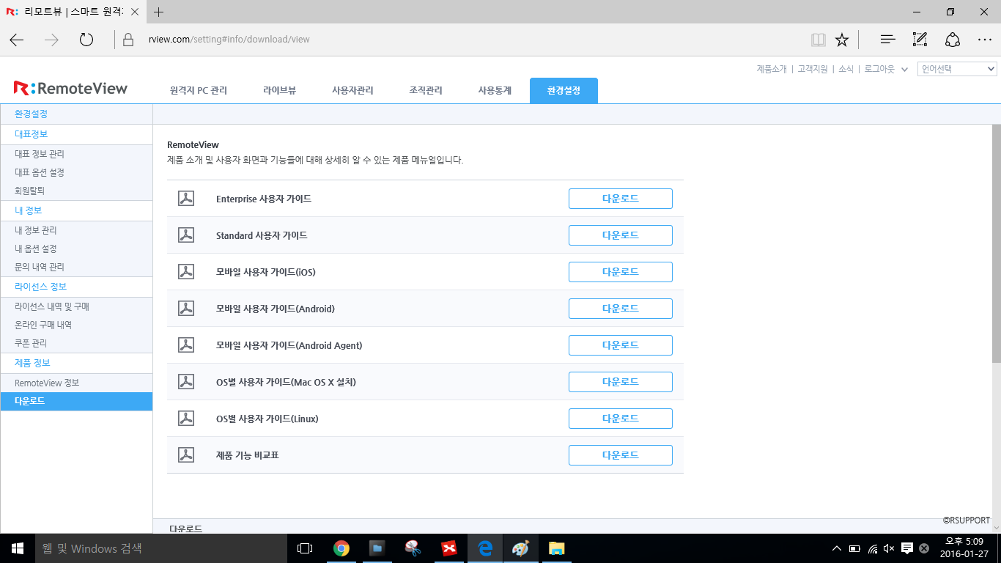This screenshot has width=1001, height=563.
Task: Open the 제품소개 link
Action: coord(772,69)
